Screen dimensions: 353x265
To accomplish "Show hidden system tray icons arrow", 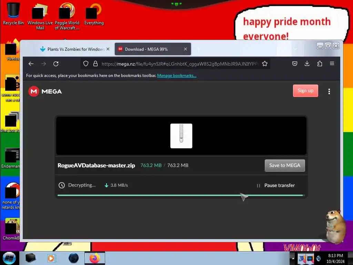I will (293, 258).
